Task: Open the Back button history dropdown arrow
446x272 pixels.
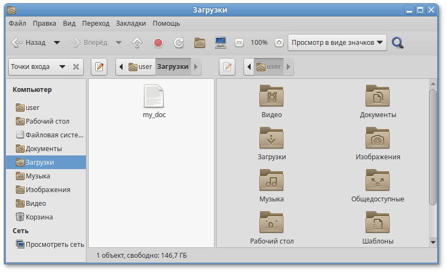Action: pyautogui.click(x=56, y=43)
